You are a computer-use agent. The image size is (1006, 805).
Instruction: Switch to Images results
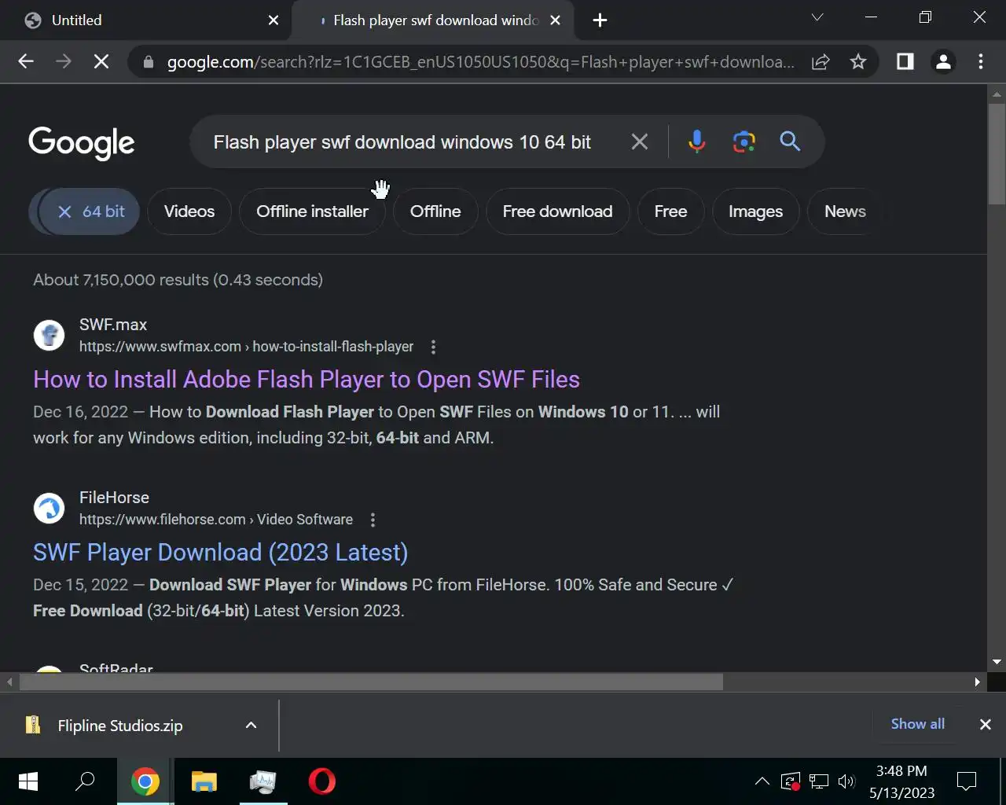click(755, 211)
